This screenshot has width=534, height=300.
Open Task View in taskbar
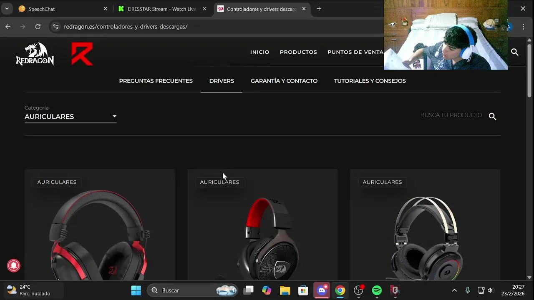click(249, 290)
